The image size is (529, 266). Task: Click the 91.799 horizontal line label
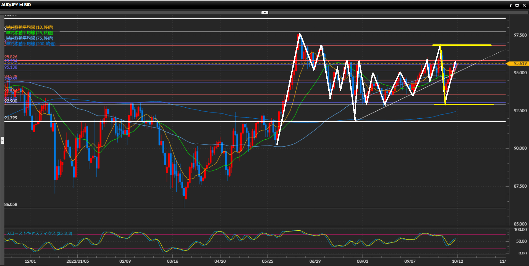coord(11,118)
